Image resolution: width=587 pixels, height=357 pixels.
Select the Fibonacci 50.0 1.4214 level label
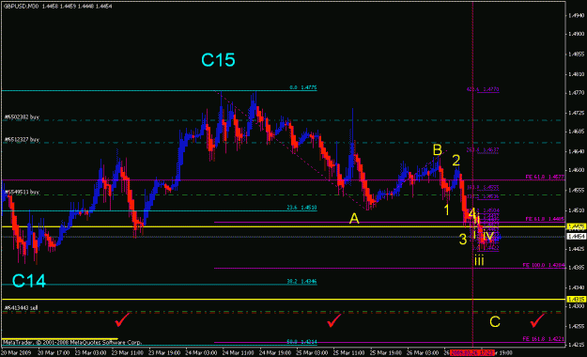point(302,342)
